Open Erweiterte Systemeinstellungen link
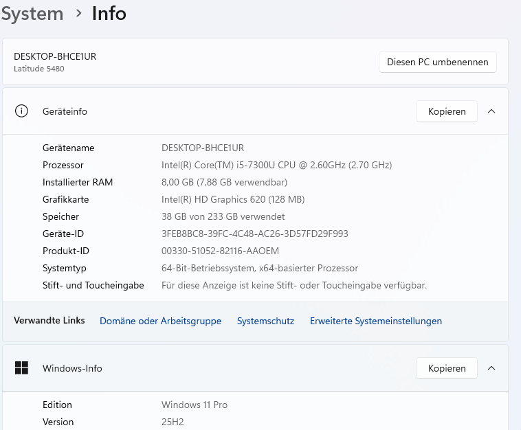The height and width of the screenshot is (430, 521). (376, 321)
